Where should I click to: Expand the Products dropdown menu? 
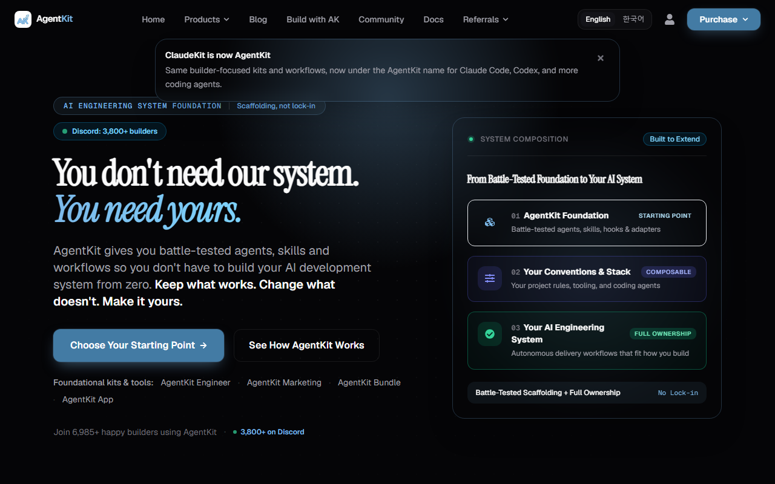[x=207, y=19]
